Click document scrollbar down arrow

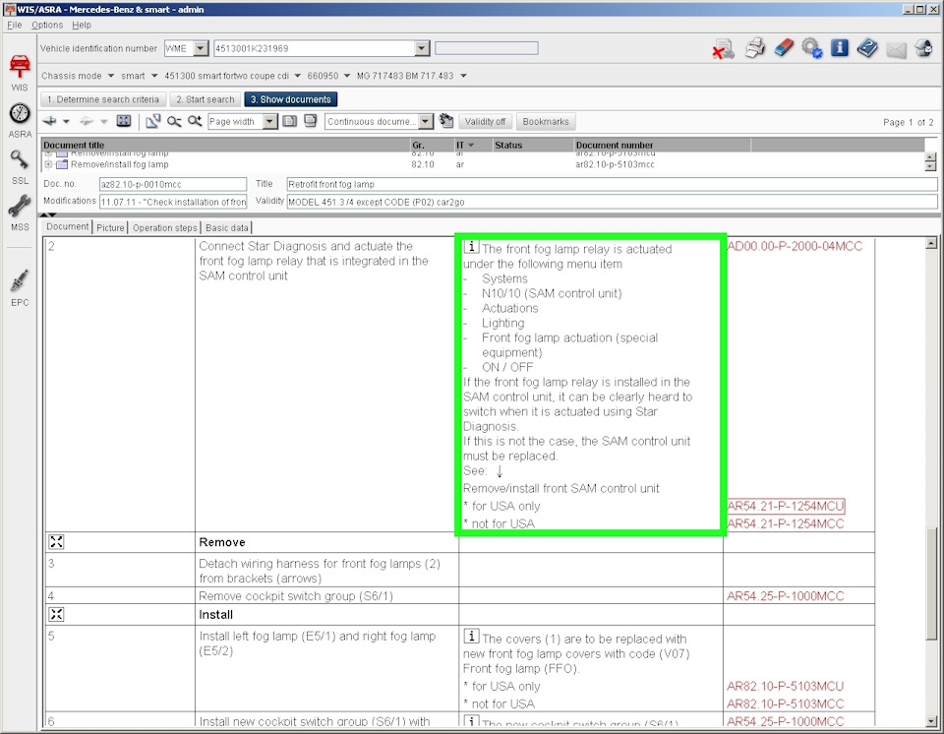click(931, 721)
